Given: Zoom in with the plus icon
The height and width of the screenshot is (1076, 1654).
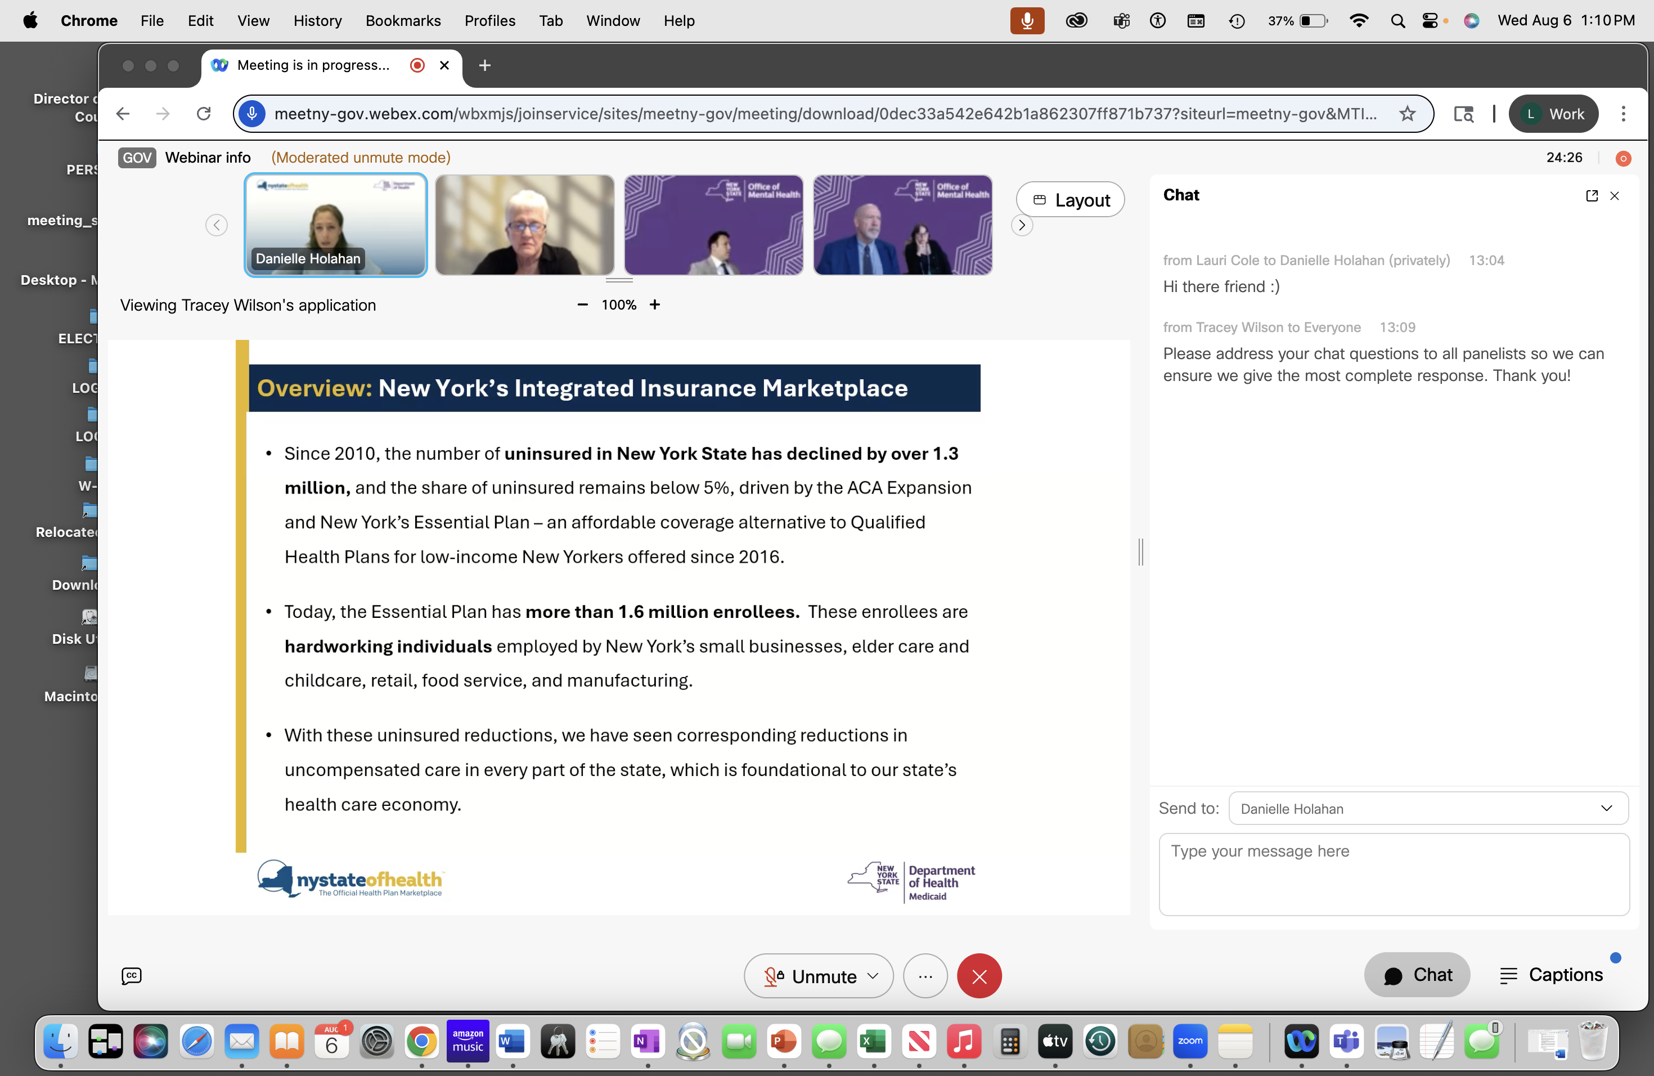Looking at the screenshot, I should pyautogui.click(x=655, y=304).
